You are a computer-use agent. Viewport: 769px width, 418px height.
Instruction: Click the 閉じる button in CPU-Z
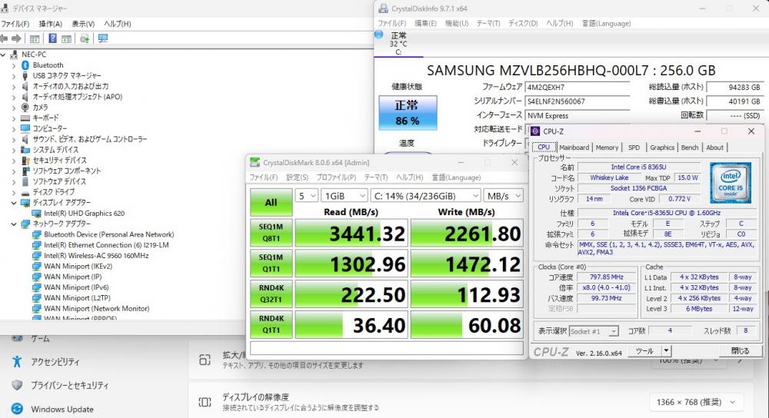740,351
